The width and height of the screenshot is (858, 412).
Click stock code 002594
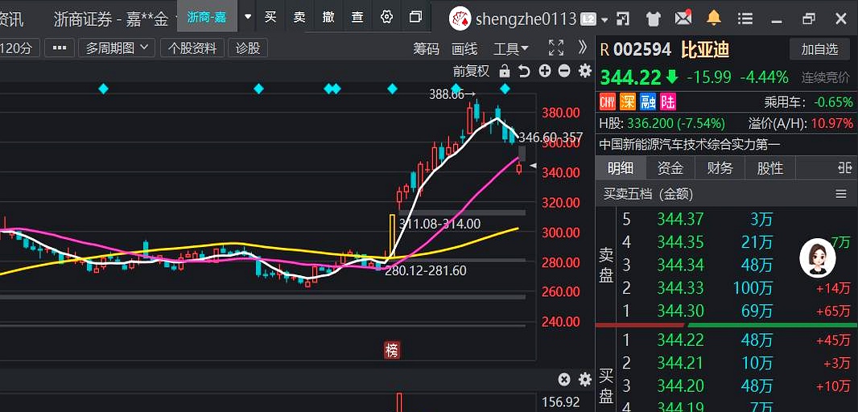(x=641, y=50)
